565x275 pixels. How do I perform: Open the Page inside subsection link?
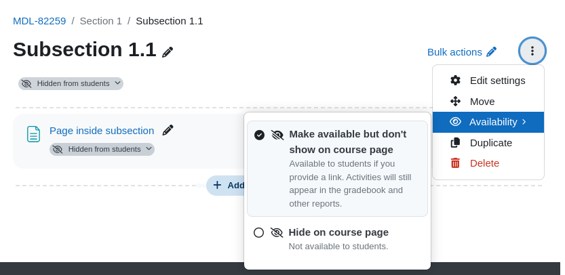pyautogui.click(x=102, y=131)
